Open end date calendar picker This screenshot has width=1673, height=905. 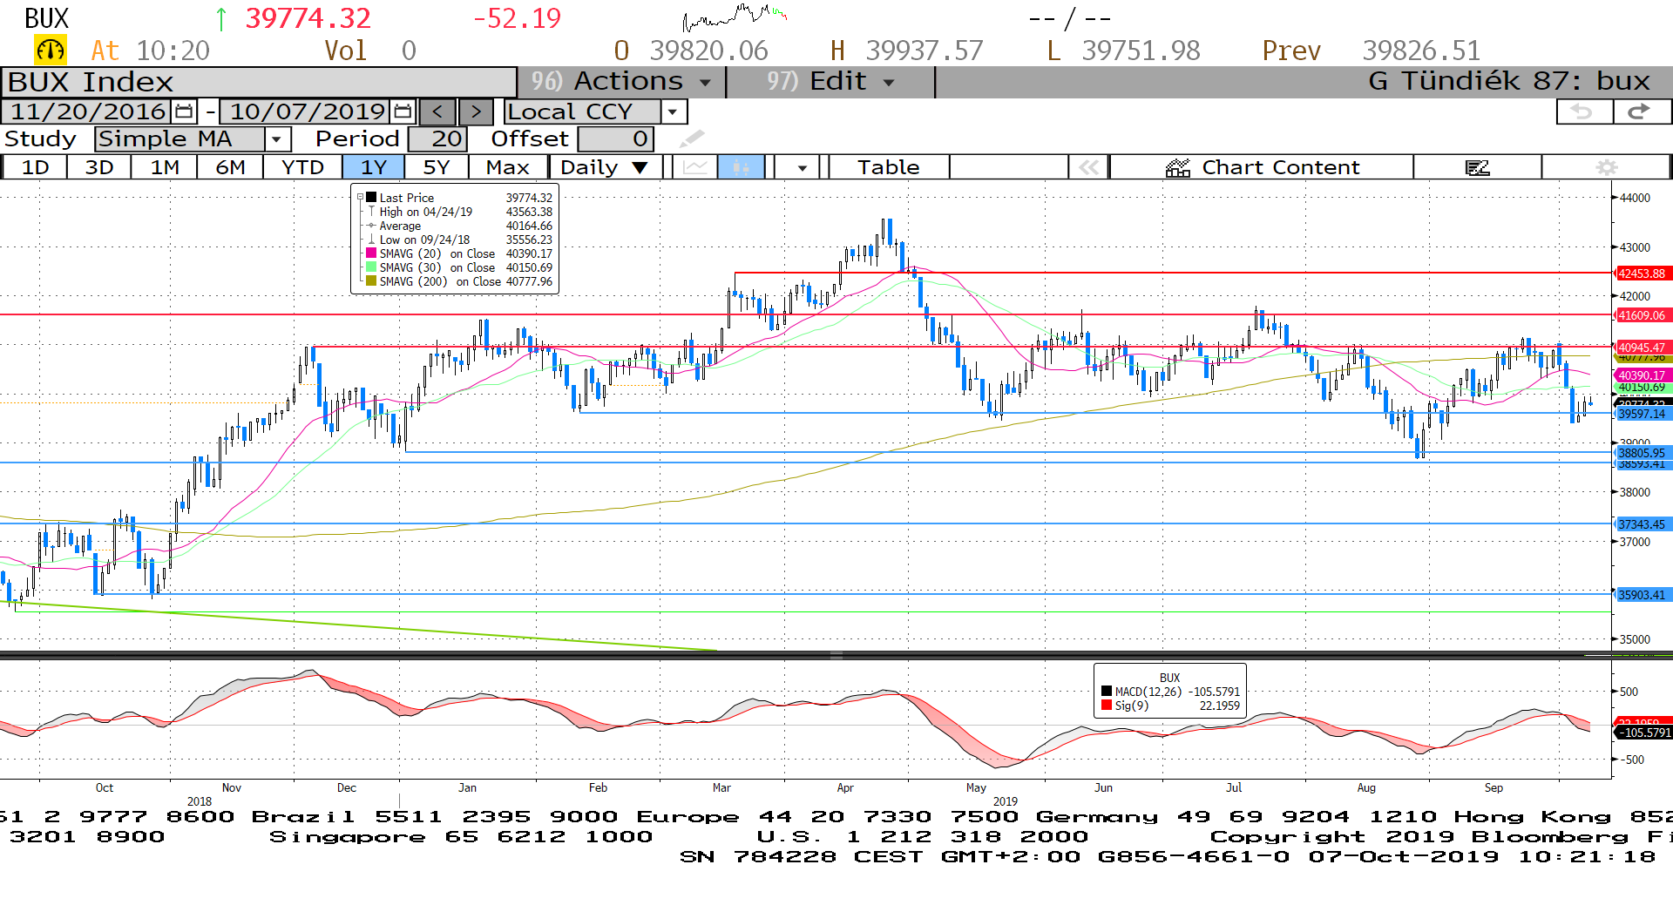tap(403, 111)
